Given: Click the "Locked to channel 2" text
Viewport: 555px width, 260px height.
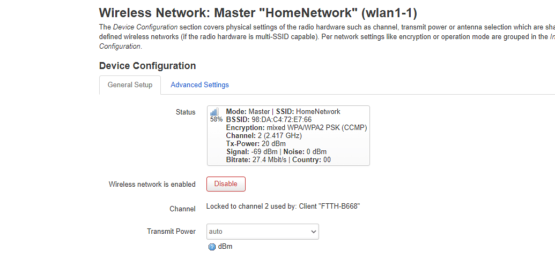Looking at the screenshot, I should pos(283,207).
